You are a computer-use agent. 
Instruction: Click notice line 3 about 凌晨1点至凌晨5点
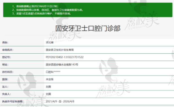click(x=41, y=14)
